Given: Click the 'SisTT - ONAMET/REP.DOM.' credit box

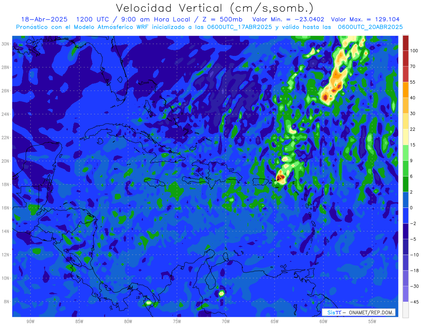Looking at the screenshot, I should 359,312.
